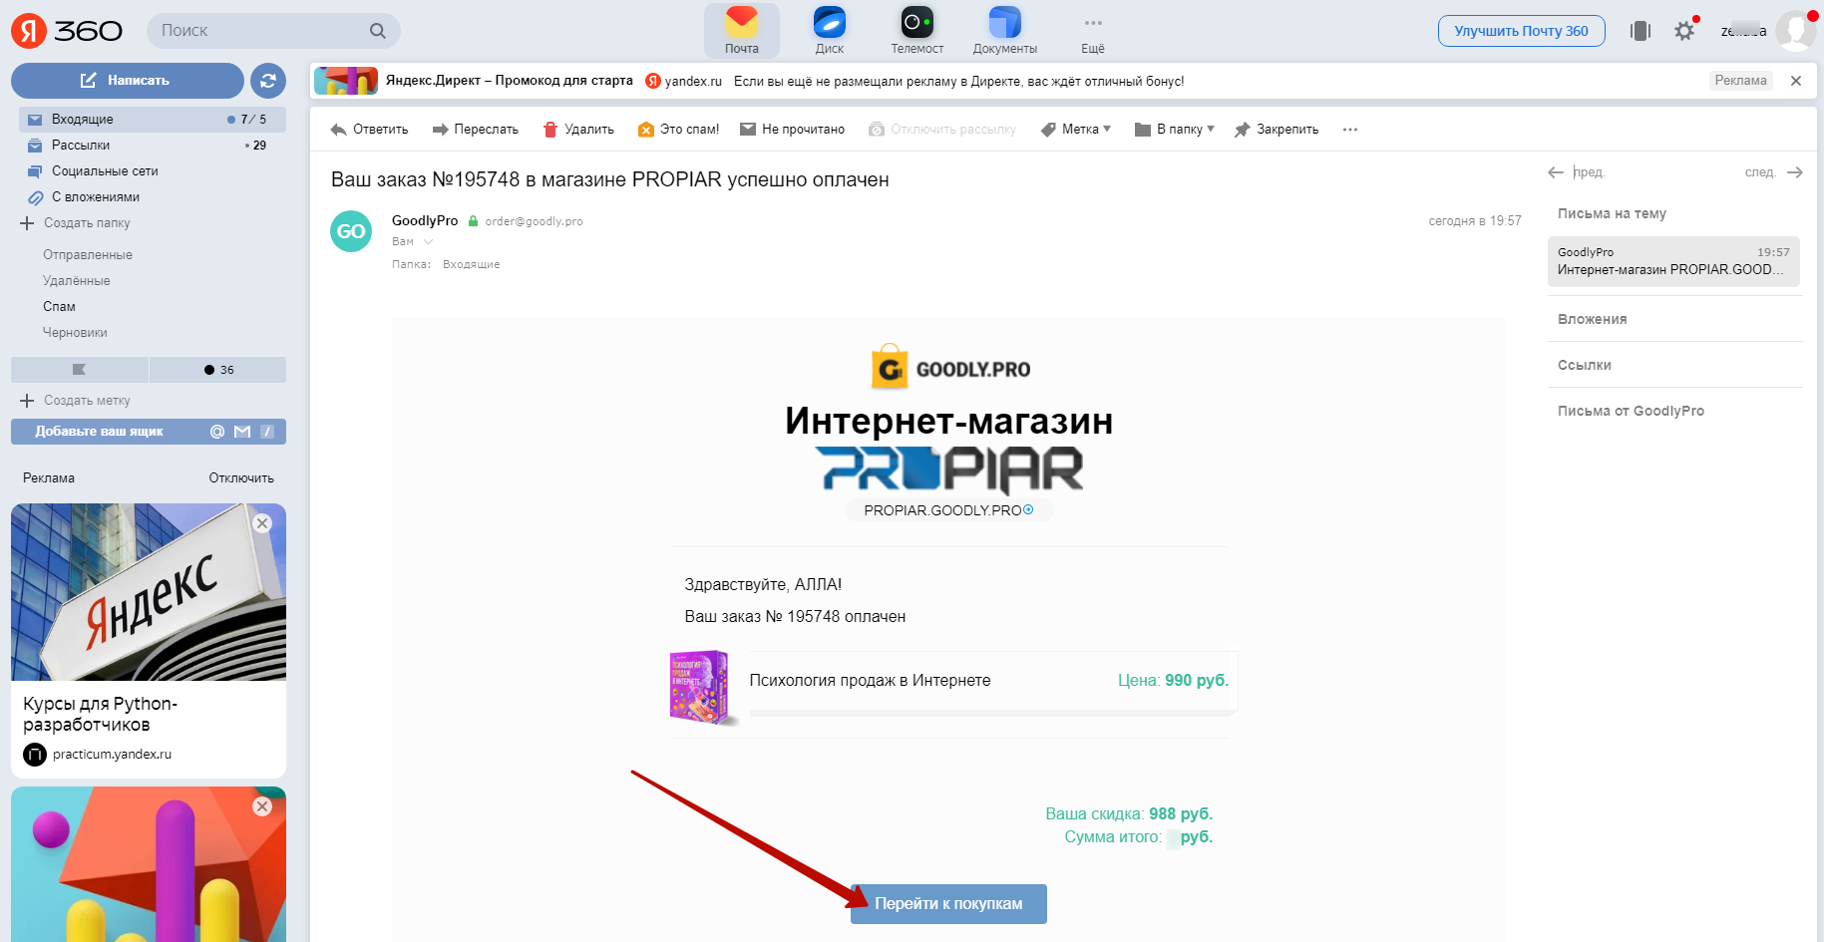Open the Черновики drafts folder

(x=75, y=333)
